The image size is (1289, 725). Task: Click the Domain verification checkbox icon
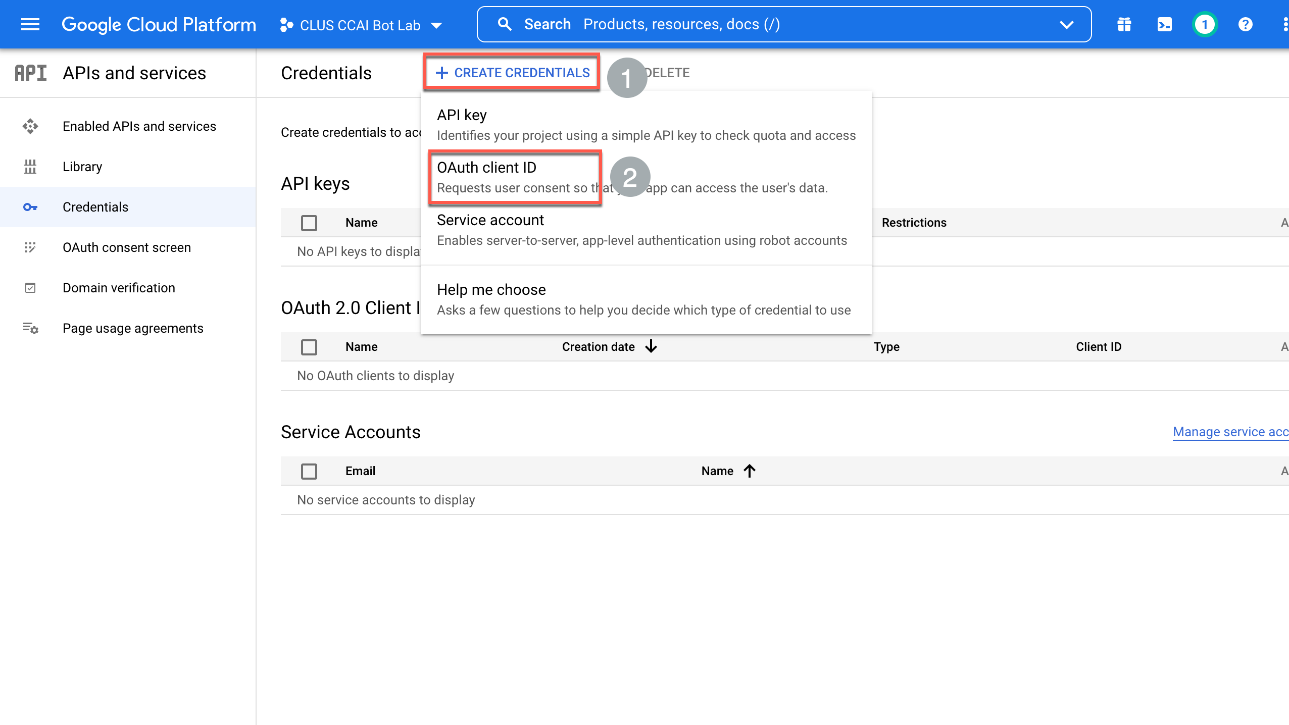[x=30, y=288]
